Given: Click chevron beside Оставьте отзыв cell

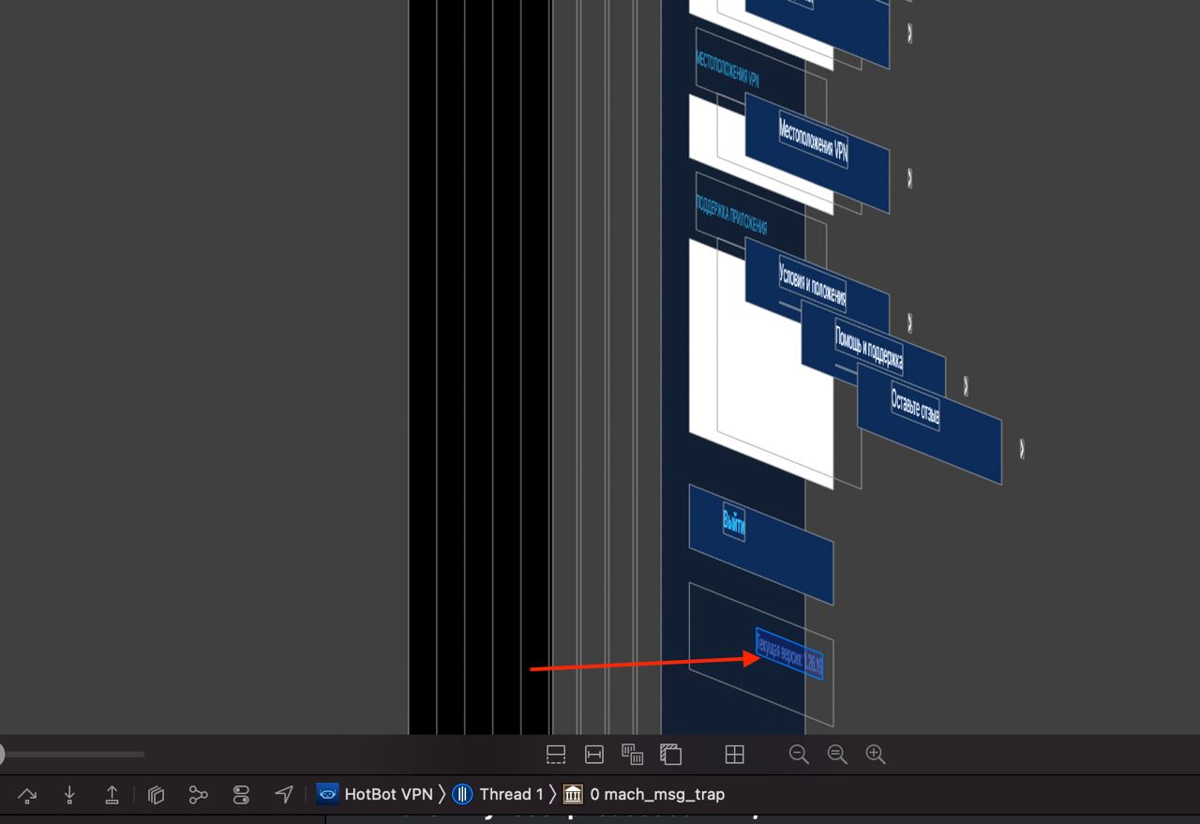Looking at the screenshot, I should point(1022,449).
